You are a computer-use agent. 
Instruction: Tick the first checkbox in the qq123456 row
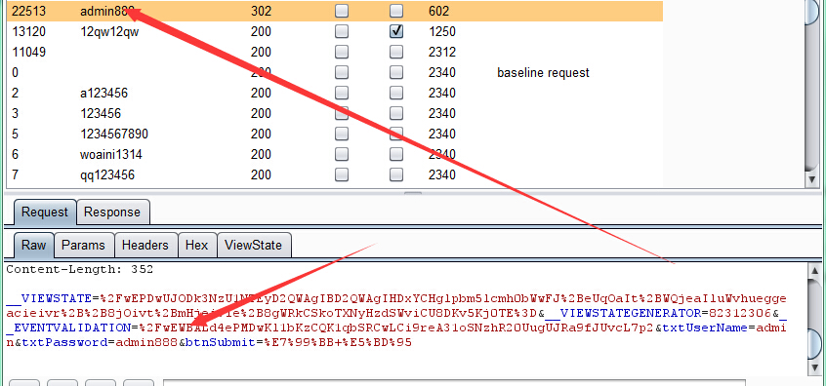tap(342, 174)
